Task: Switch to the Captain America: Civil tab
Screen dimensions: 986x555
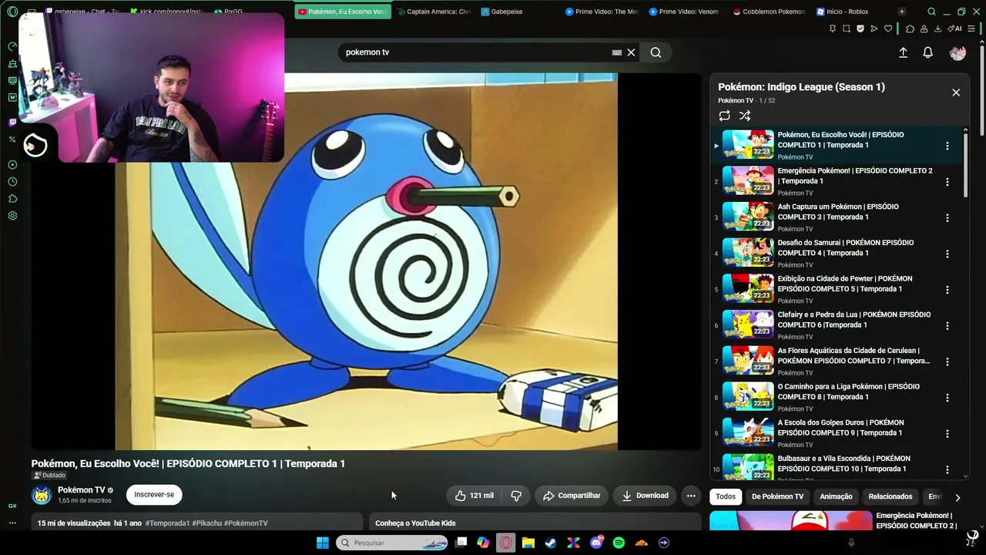Action: click(x=432, y=12)
